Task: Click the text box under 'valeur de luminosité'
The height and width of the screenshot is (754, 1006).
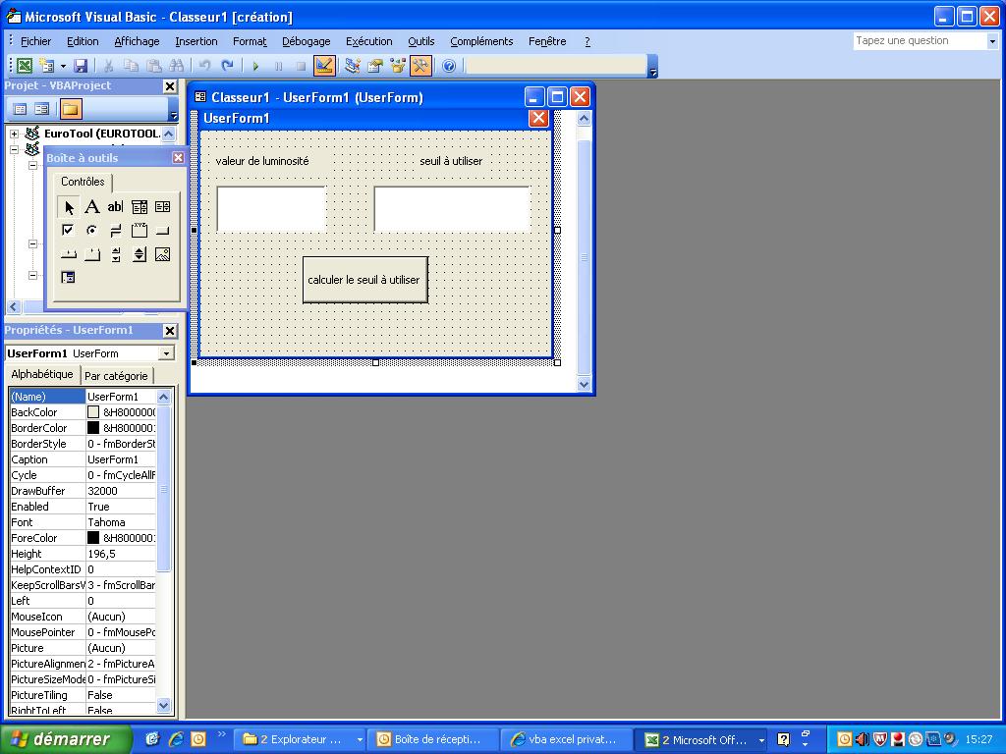Action: coord(271,209)
